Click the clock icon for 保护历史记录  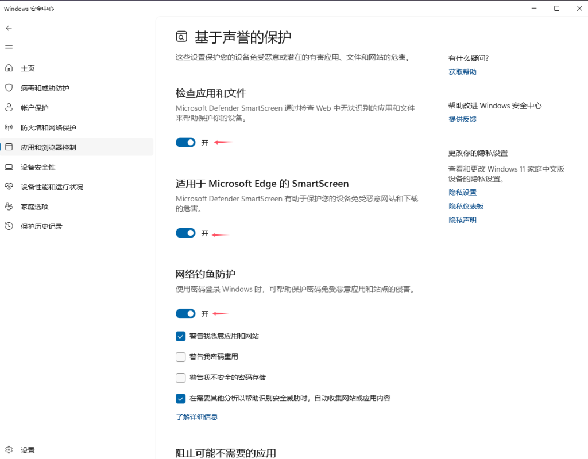click(9, 226)
